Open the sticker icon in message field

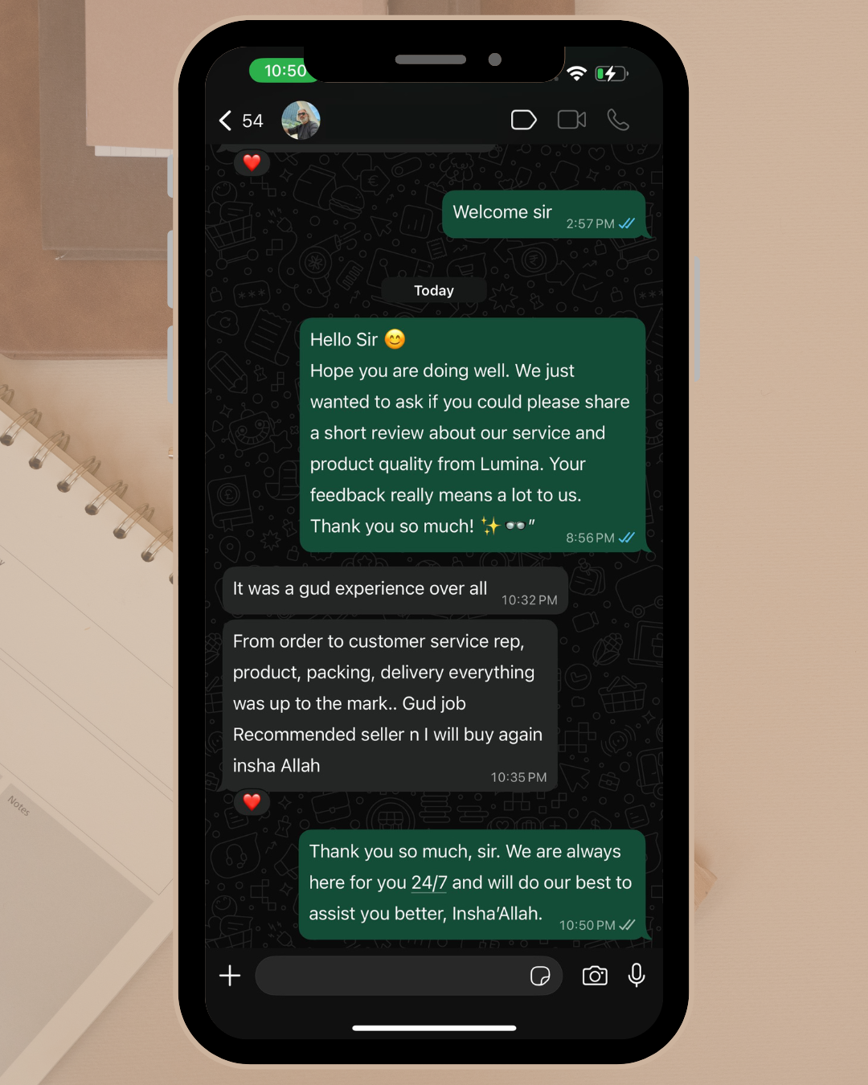540,976
